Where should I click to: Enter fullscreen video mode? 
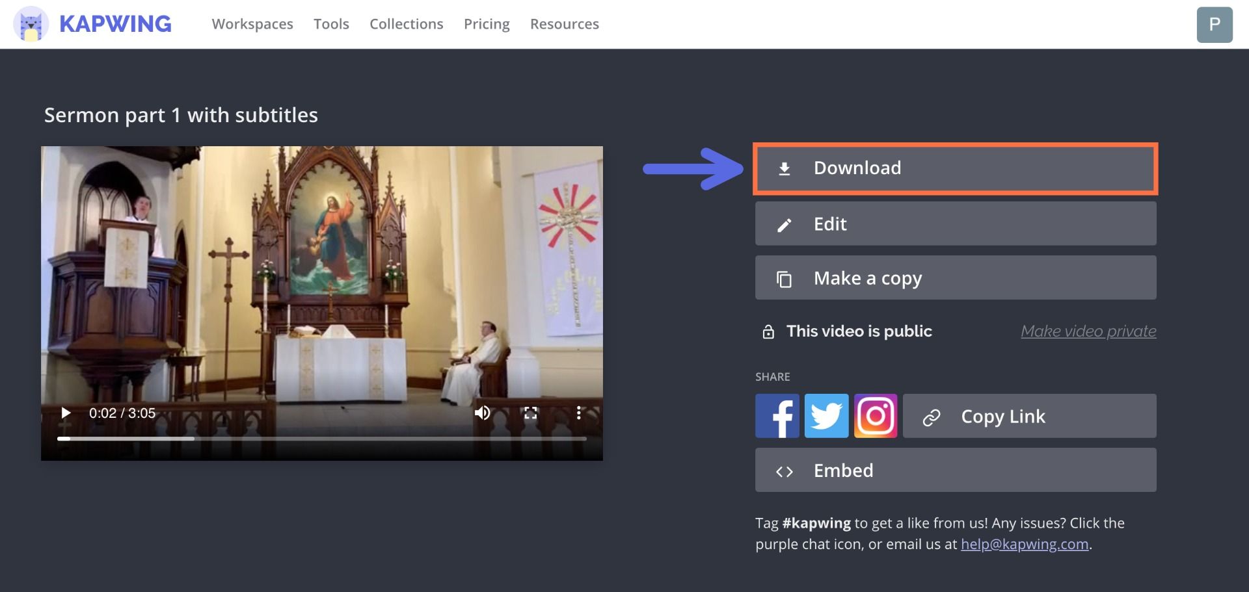click(x=530, y=413)
